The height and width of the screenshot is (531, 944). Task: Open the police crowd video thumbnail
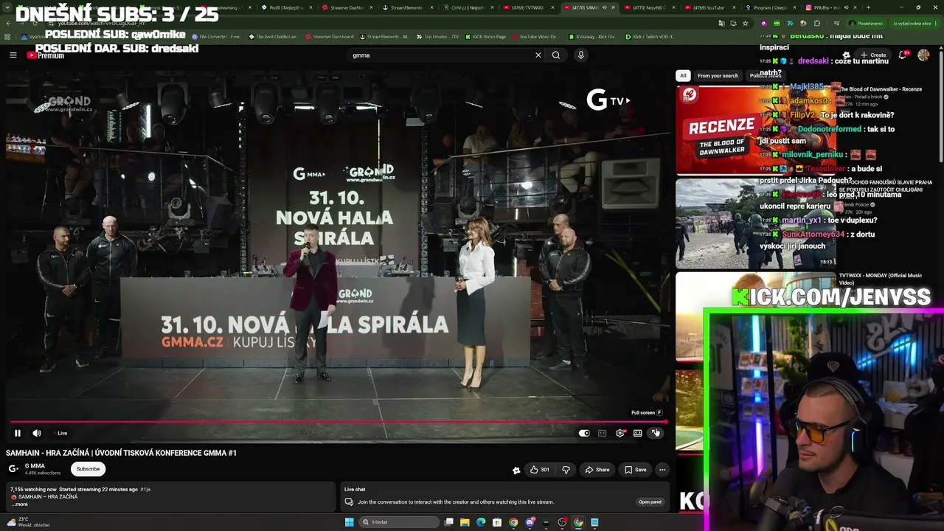coord(756,223)
